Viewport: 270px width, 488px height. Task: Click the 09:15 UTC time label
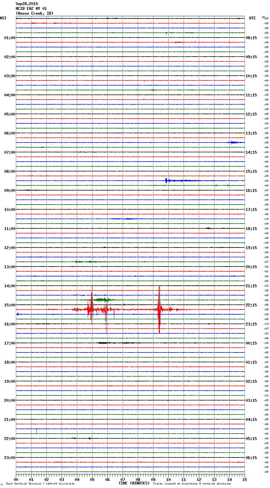[251, 57]
